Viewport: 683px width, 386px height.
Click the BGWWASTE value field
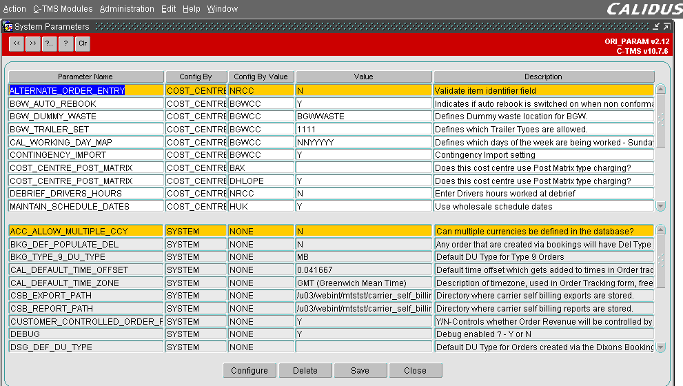(x=364, y=116)
